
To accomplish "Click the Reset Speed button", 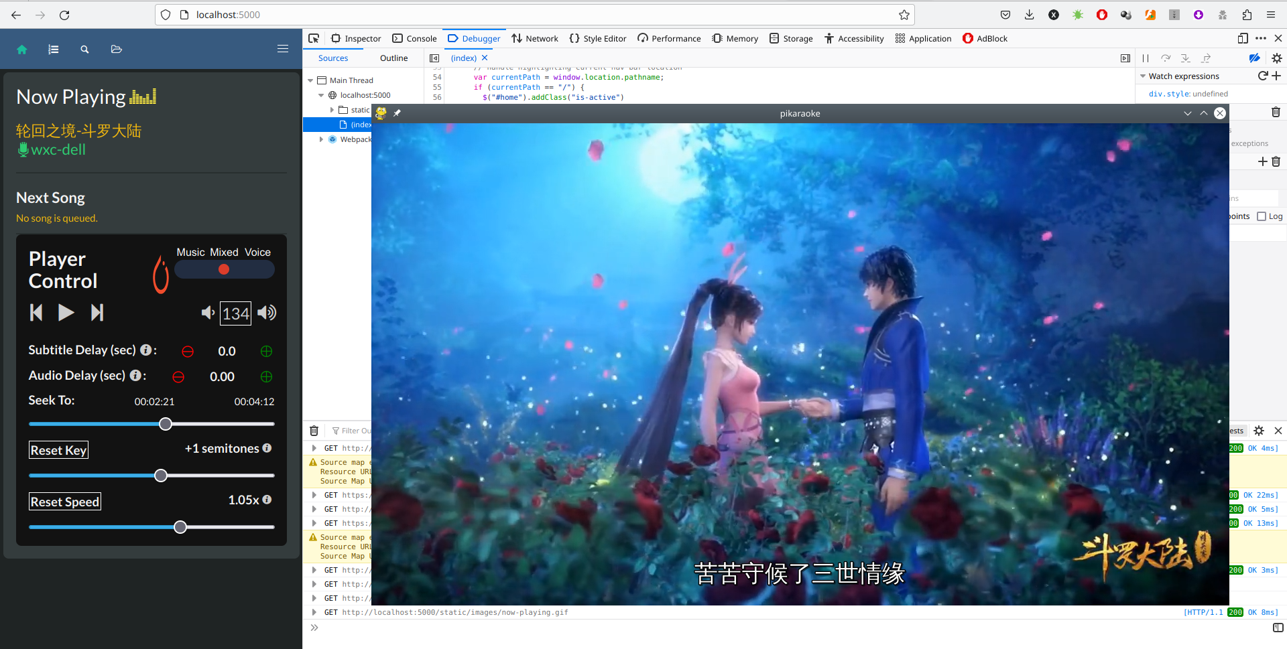I will coord(65,502).
